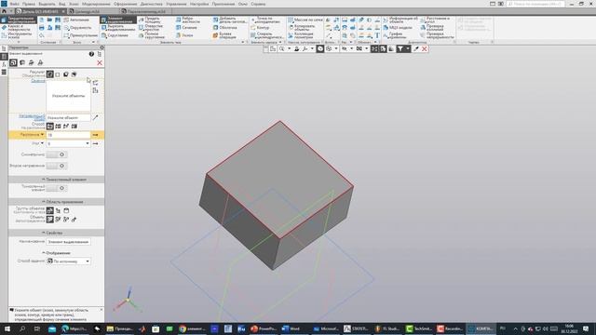
Task: Open the Расстояние label dropdown arrow
Action: pos(42,134)
